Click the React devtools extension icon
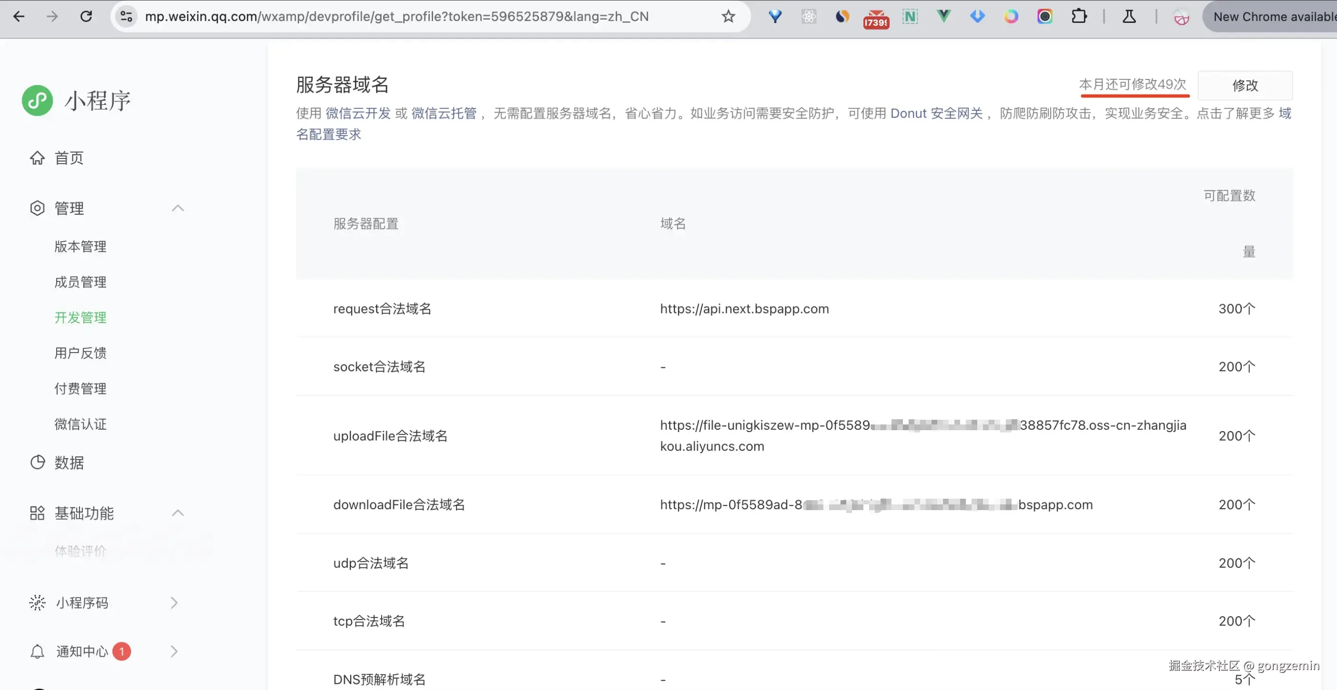This screenshot has width=1337, height=690. (x=809, y=17)
